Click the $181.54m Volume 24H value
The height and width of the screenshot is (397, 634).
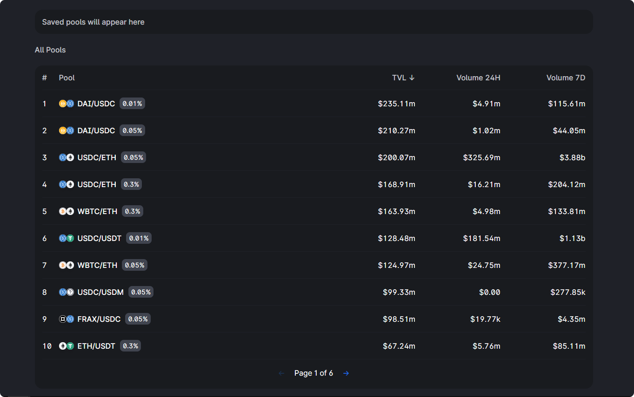pyautogui.click(x=482, y=238)
